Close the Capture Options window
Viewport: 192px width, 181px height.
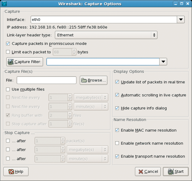188,4
